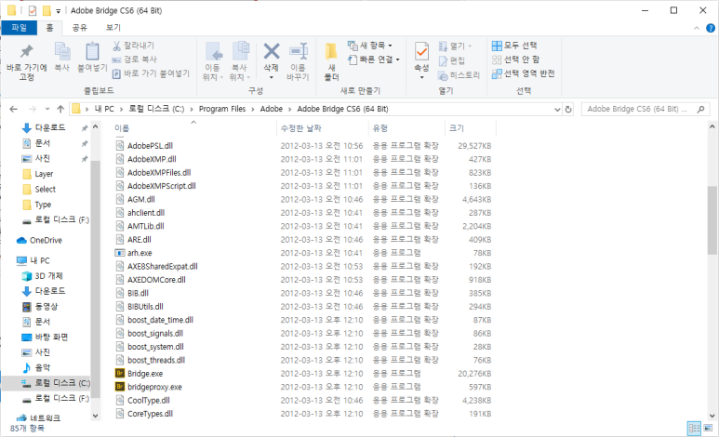Select boost_signals.dll file
The image size is (719, 437).
155,334
